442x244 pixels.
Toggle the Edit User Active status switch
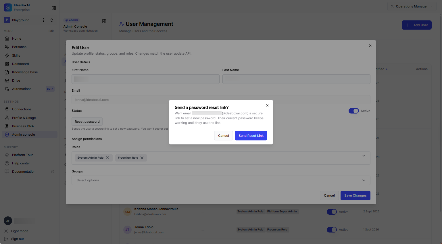tap(353, 111)
